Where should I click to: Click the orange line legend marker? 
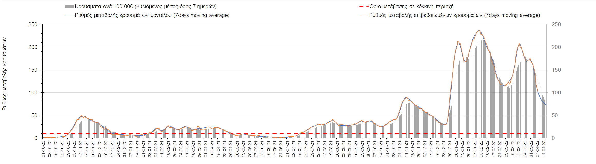coord(364,15)
